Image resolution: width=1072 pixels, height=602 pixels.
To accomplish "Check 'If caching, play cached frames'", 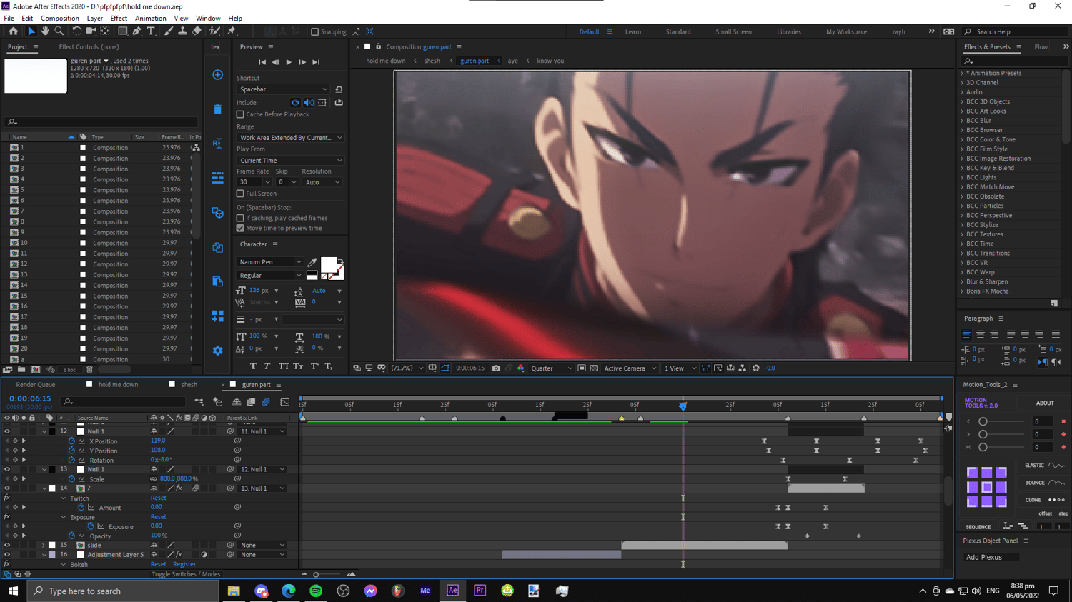I will tap(240, 218).
